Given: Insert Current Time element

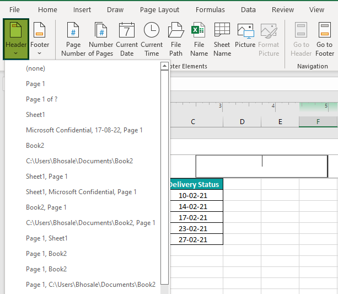Looking at the screenshot, I should click(152, 39).
